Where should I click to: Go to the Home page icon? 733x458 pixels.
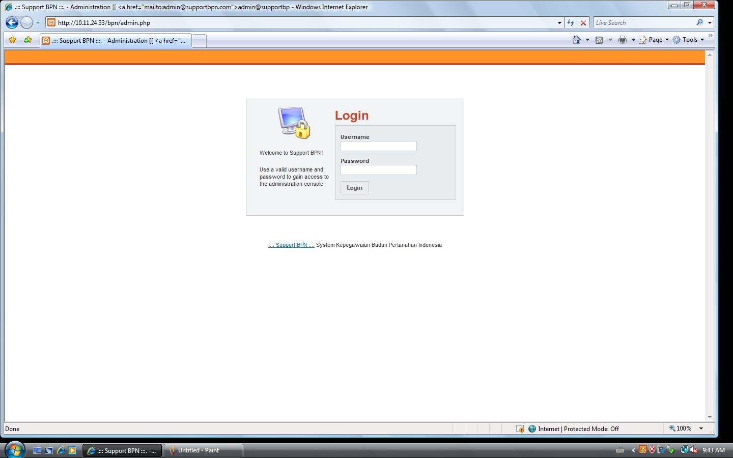(577, 40)
